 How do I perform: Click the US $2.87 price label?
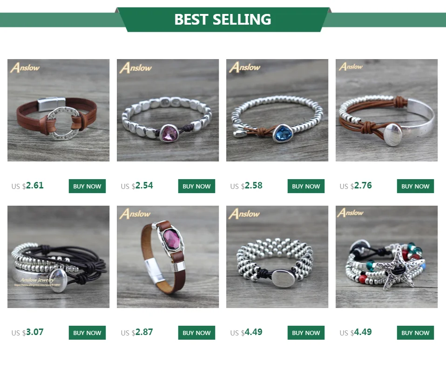(x=137, y=332)
